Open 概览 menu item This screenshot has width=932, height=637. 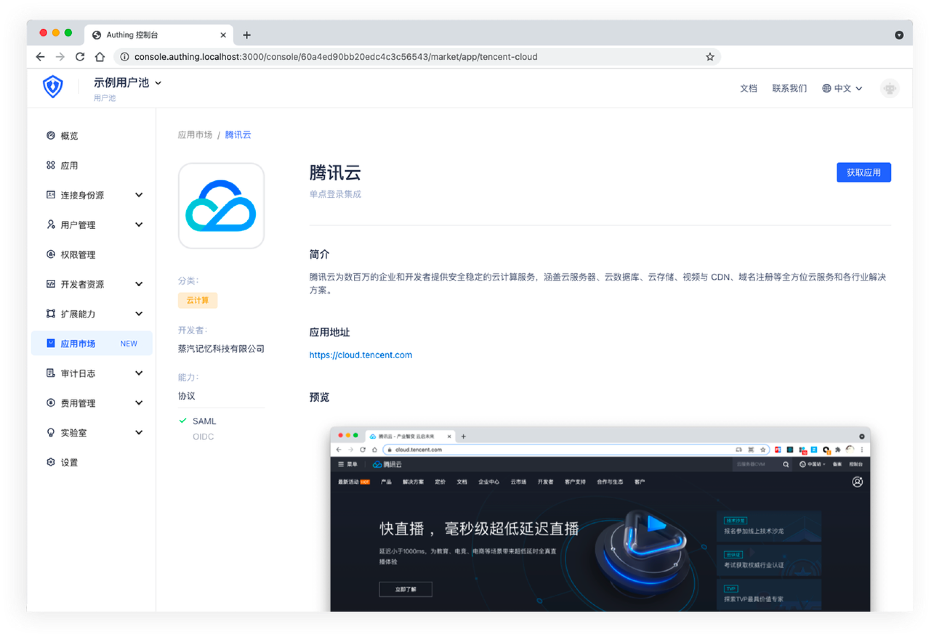pyautogui.click(x=92, y=136)
